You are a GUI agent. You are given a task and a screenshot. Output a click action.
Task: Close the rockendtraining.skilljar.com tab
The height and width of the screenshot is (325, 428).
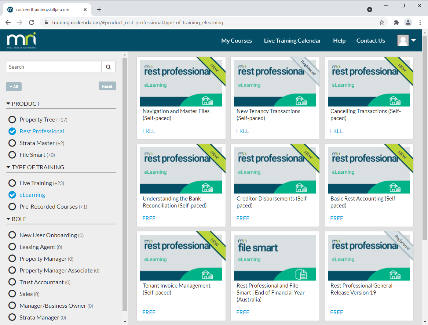(x=85, y=10)
